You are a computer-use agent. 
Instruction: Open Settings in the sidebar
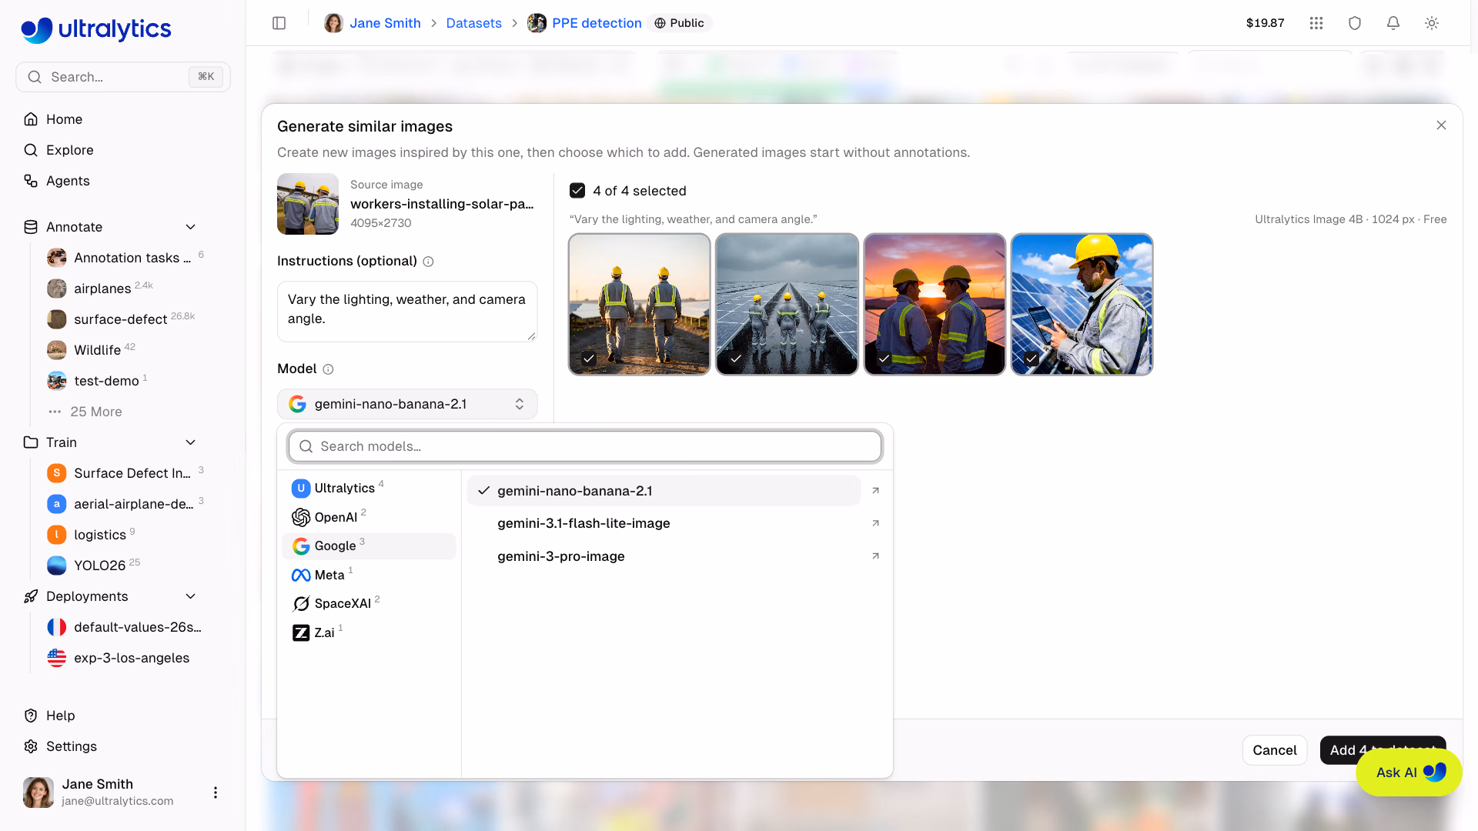coord(71,746)
